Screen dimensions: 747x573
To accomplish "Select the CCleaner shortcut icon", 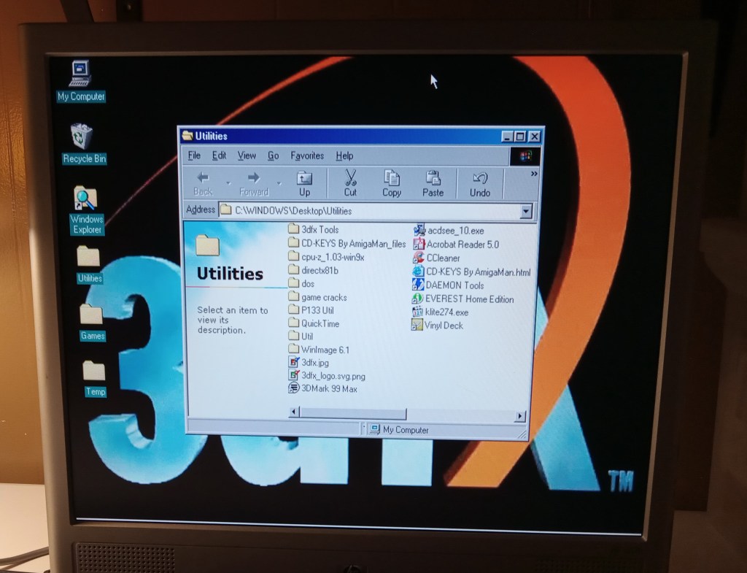I will (419, 258).
